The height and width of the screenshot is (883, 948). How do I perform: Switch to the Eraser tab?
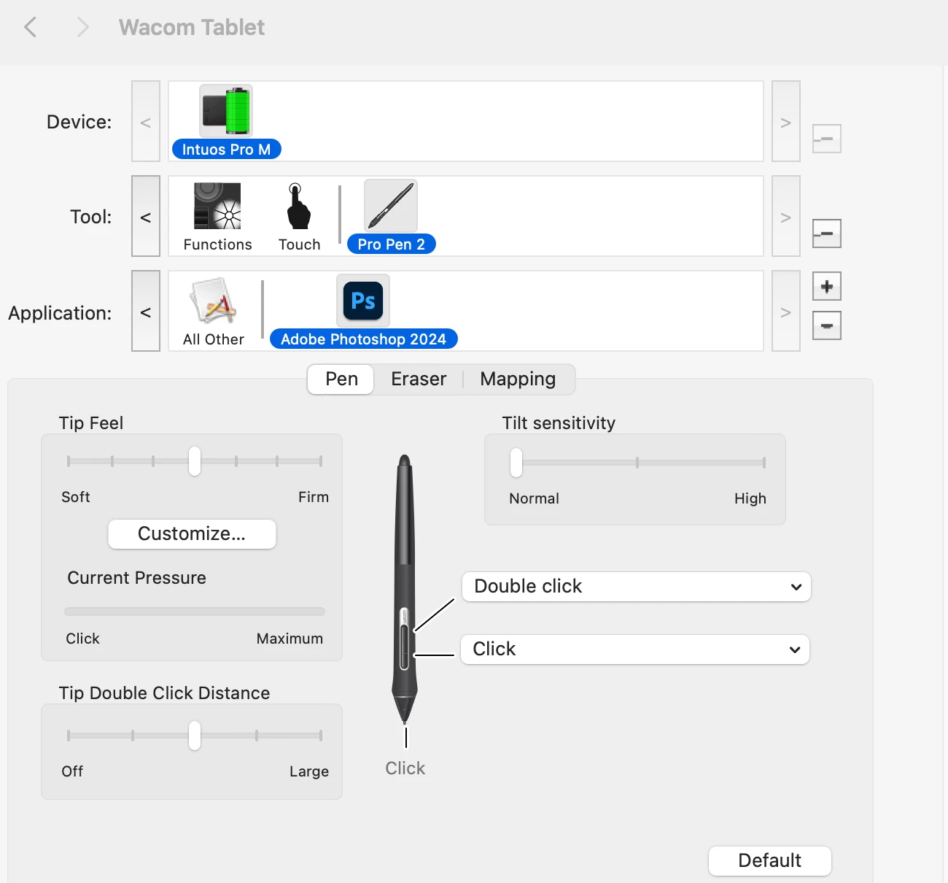tap(419, 379)
